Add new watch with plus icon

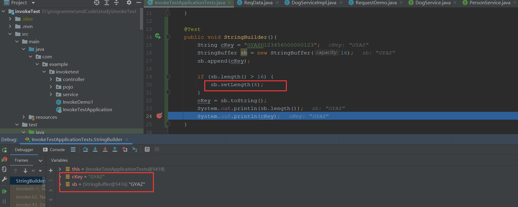[51, 170]
